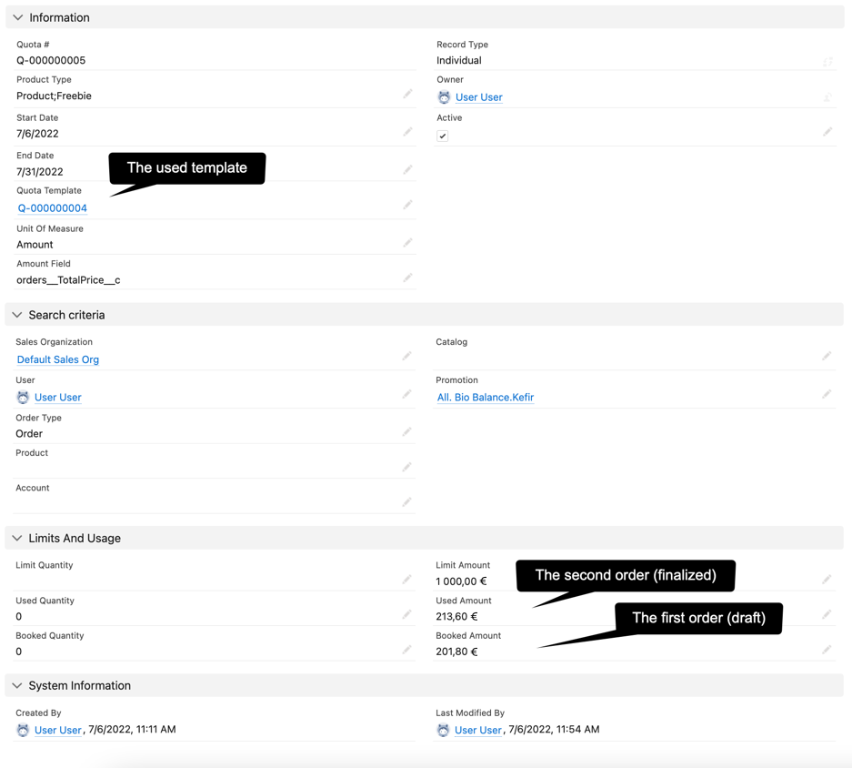The image size is (852, 768).
Task: Edit the Start Date field via pencil icon
Action: 407,132
